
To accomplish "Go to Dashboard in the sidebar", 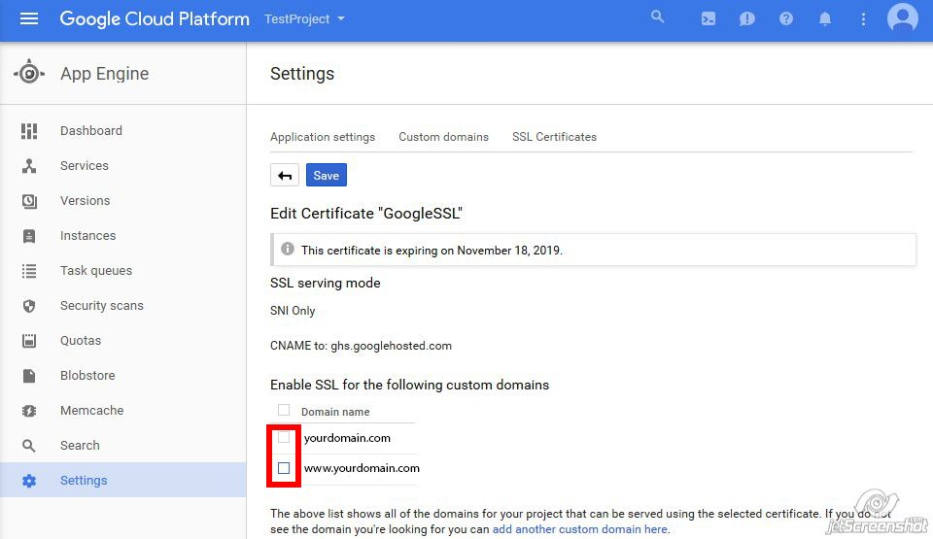I will [x=90, y=131].
